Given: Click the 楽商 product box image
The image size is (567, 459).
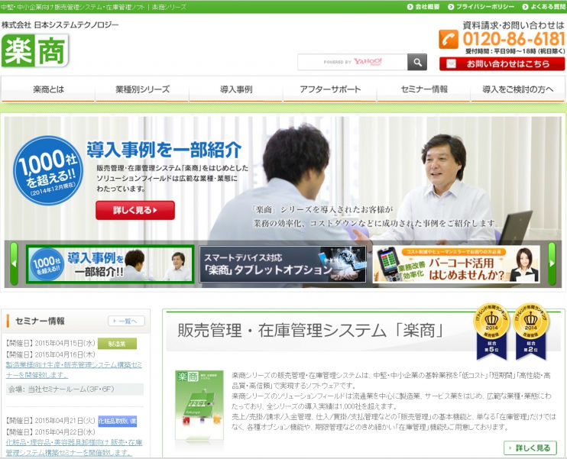Looking at the screenshot, I should [199, 406].
